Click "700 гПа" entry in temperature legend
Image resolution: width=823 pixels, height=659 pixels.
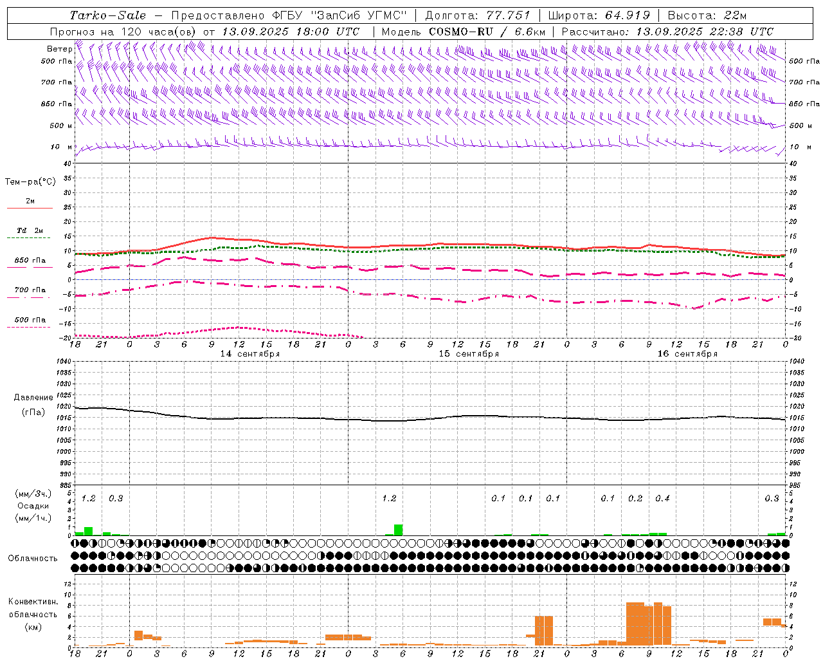pos(30,290)
